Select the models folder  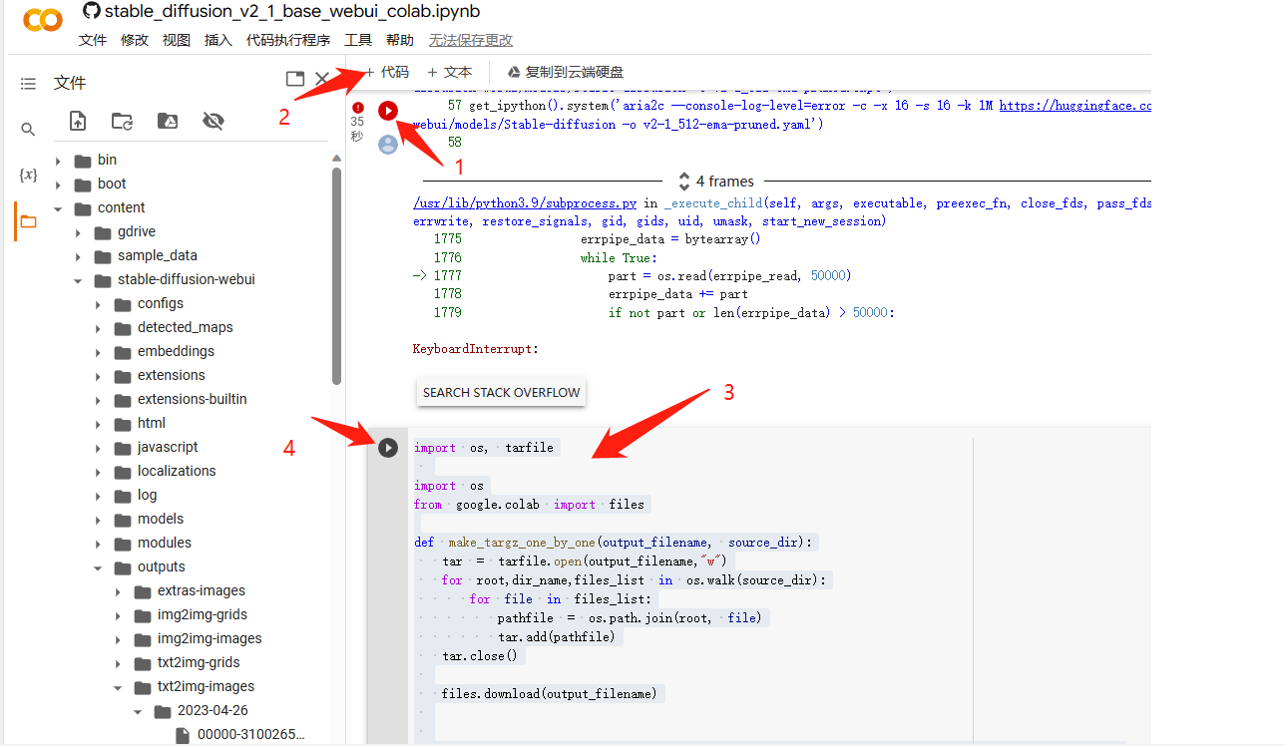(x=161, y=519)
